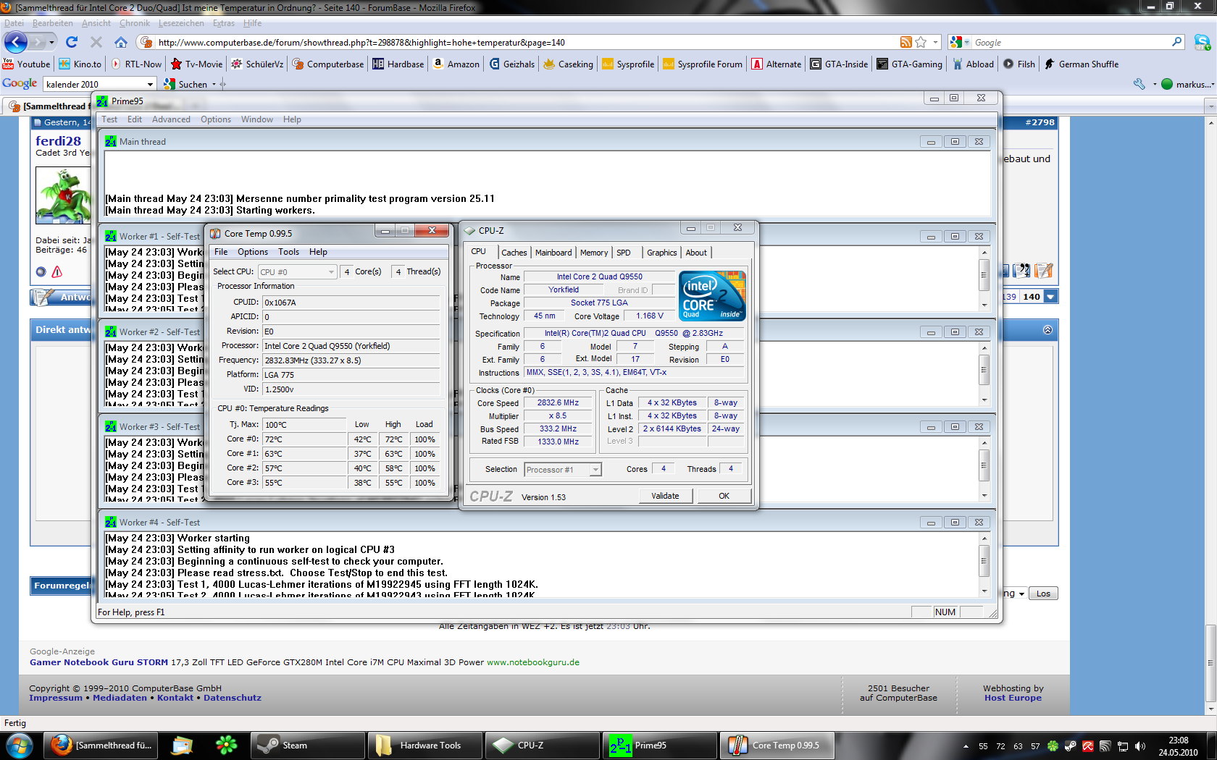Switch to SPD tab in CPU-Z

coord(624,253)
